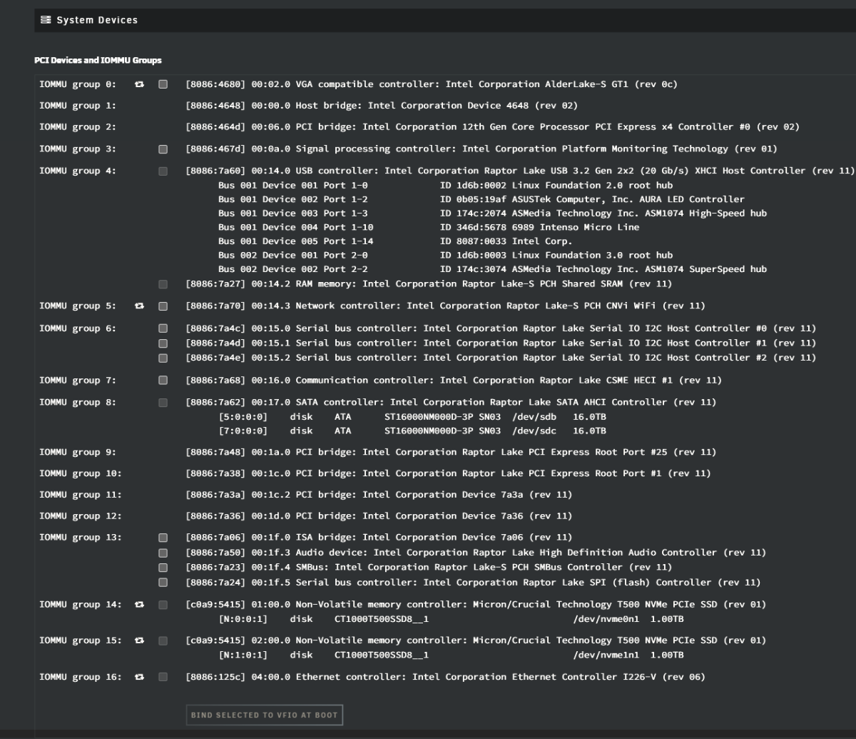The width and height of the screenshot is (856, 739).
Task: Enable the Platform Monitoring Technology checkbox
Action: pyautogui.click(x=163, y=149)
